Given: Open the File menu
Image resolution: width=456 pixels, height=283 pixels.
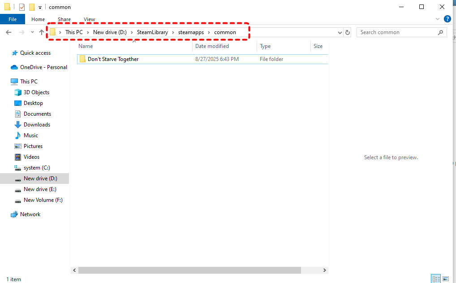Looking at the screenshot, I should (x=13, y=19).
